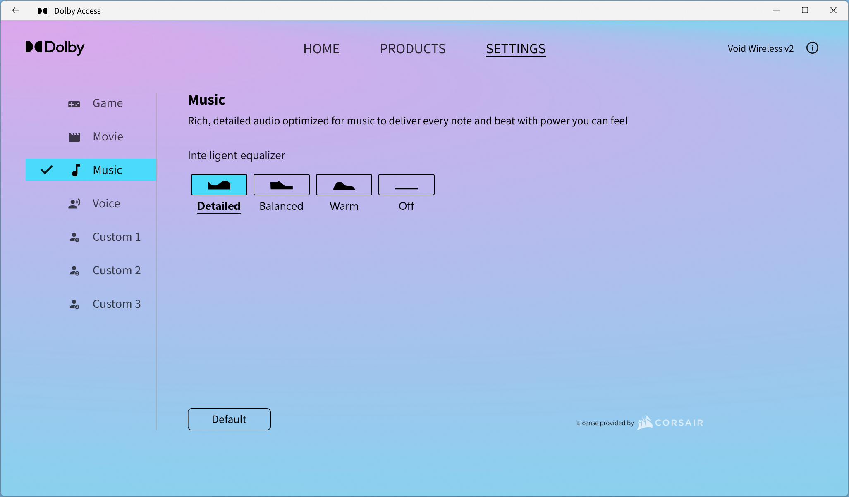
Task: Select the Custom 3 label
Action: pyautogui.click(x=117, y=304)
